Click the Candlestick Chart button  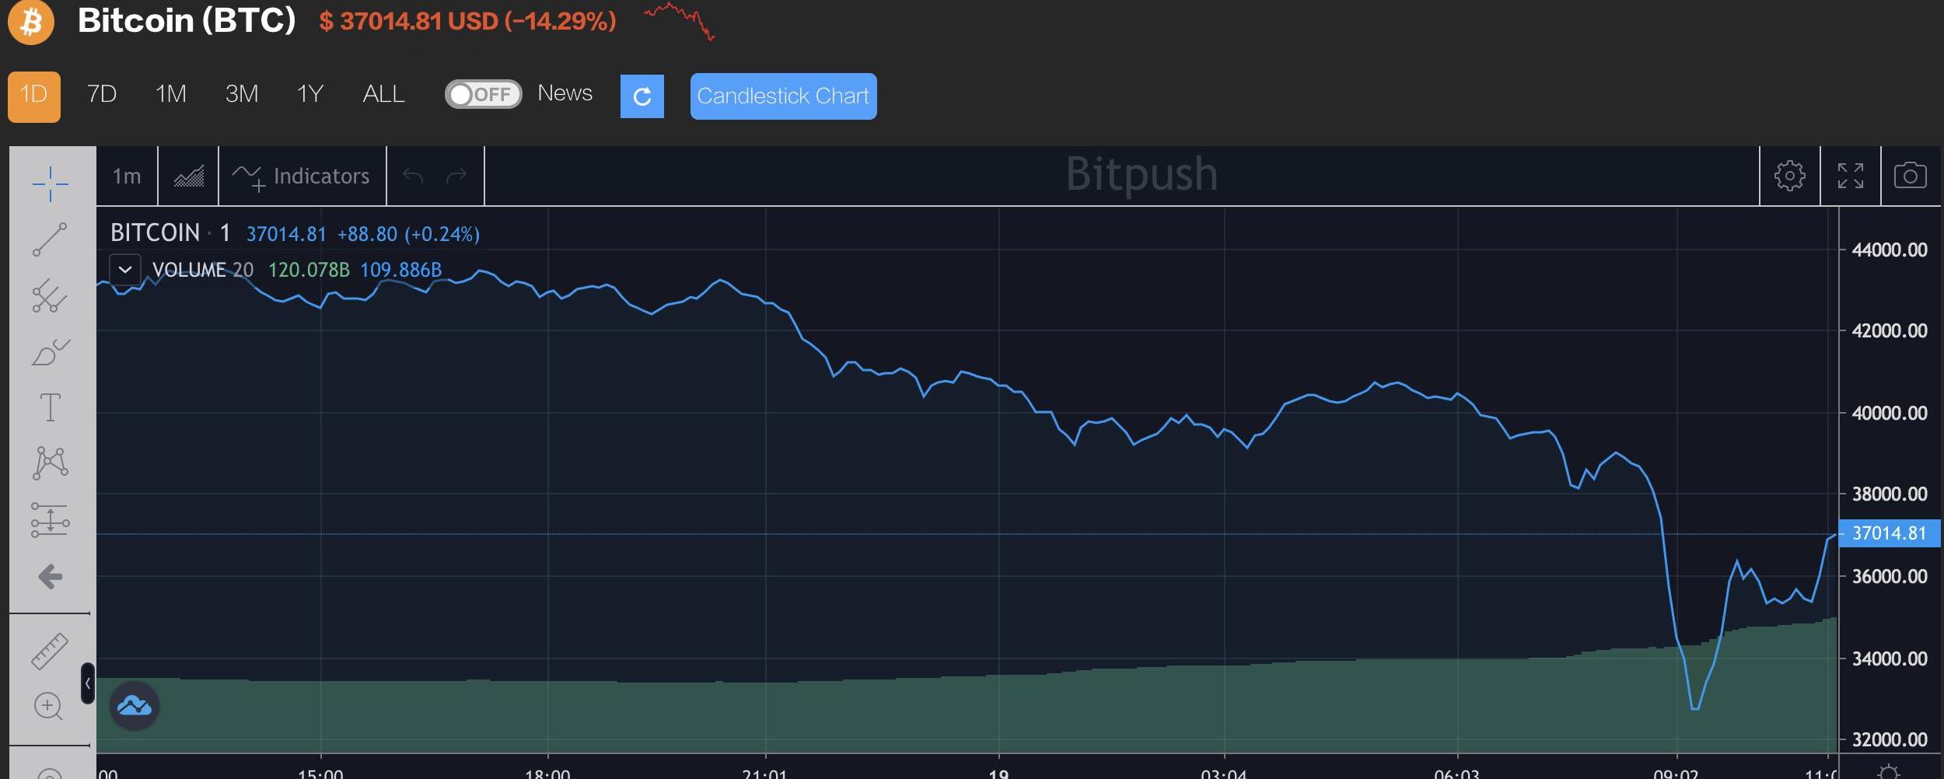click(x=783, y=96)
